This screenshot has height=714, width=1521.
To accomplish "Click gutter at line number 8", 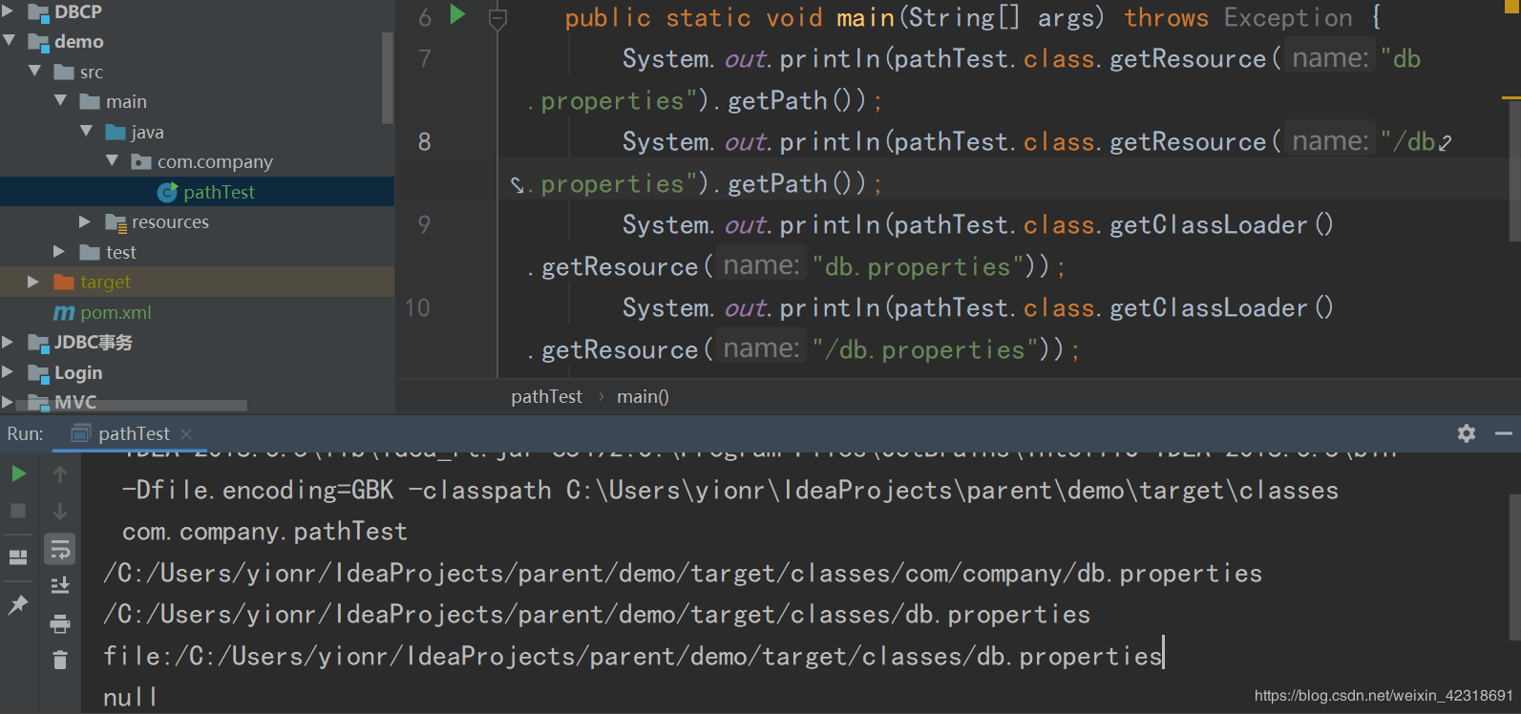I will pyautogui.click(x=425, y=142).
